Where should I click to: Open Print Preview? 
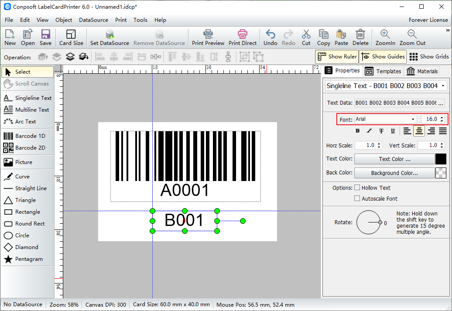tap(208, 38)
